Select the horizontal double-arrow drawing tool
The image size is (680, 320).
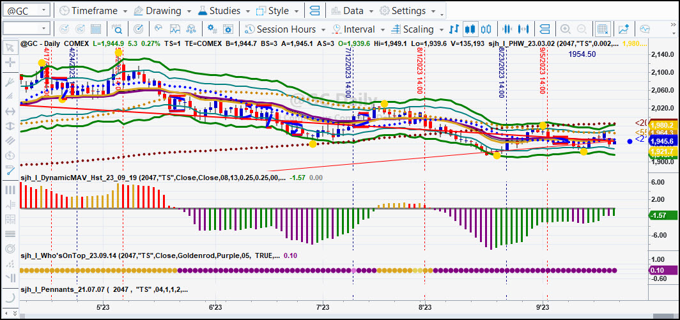[x=10, y=111]
